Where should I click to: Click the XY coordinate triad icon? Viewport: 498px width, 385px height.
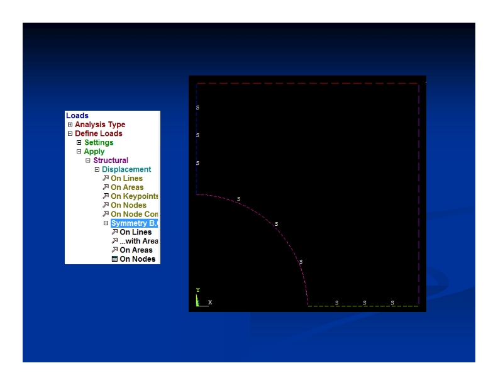click(199, 299)
